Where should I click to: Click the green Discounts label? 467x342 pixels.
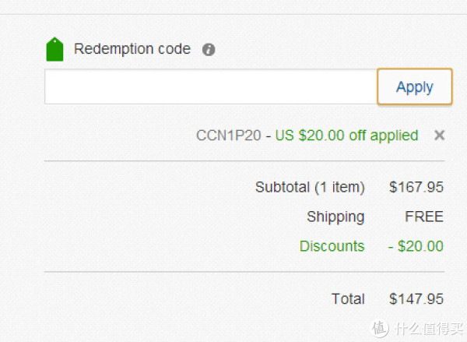tap(332, 246)
